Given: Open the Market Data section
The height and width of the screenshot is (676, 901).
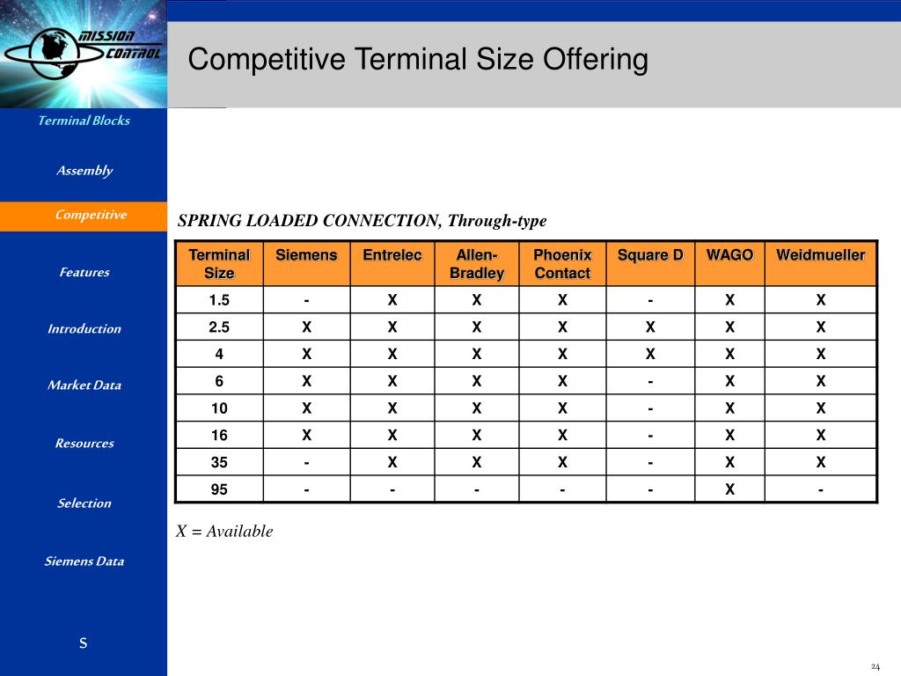Looking at the screenshot, I should (x=84, y=386).
